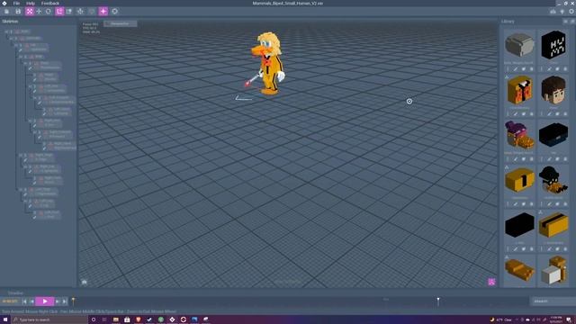Image resolution: width=576 pixels, height=324 pixels.
Task: Click the first icon in the Library header
Action: pos(565,22)
